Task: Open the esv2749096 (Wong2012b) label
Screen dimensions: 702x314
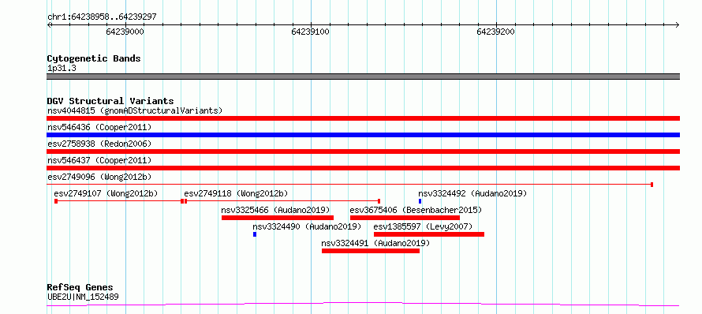Action: [x=99, y=177]
